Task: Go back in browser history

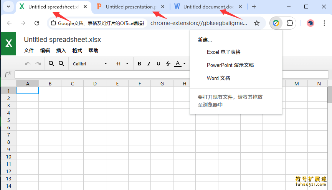Action: [9, 23]
